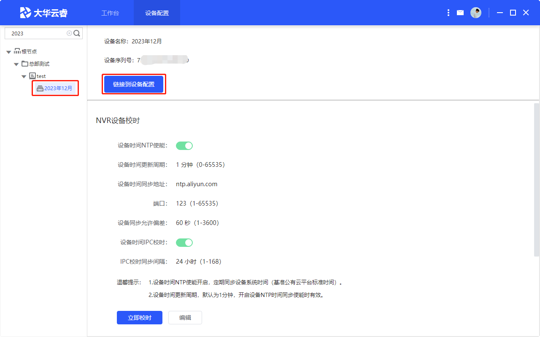Screen dimensions: 540x337
Task: Click the search magnifier icon
Action: pyautogui.click(x=77, y=33)
